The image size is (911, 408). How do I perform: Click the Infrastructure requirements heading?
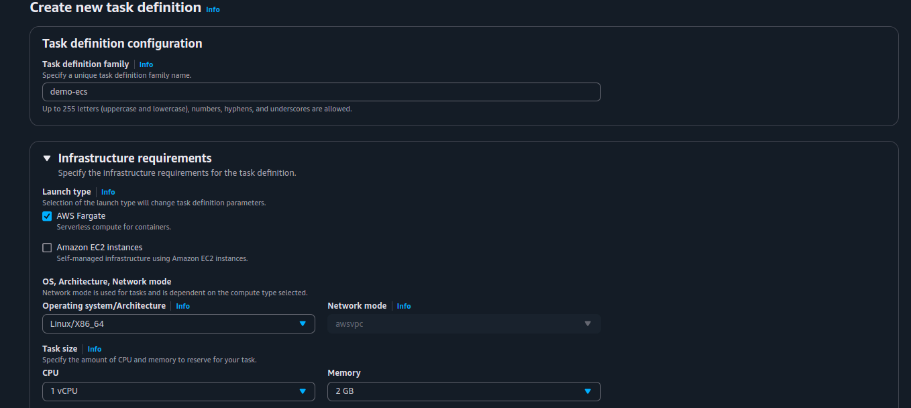click(x=135, y=158)
